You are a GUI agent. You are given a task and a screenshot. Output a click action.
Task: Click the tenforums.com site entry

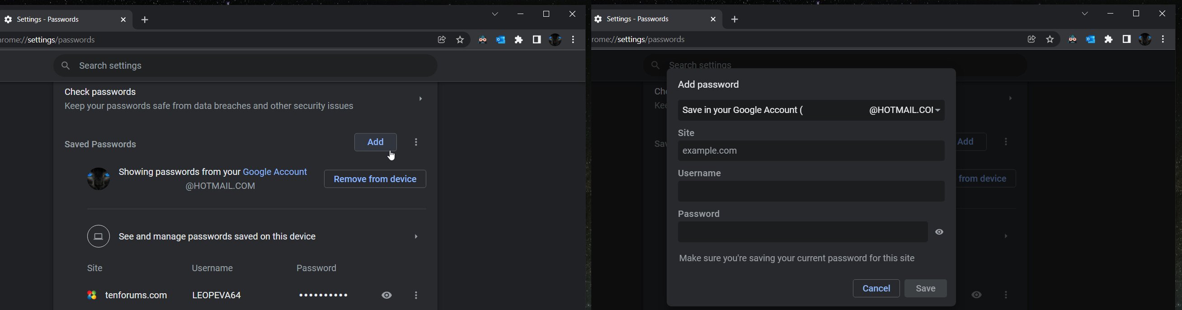point(136,296)
